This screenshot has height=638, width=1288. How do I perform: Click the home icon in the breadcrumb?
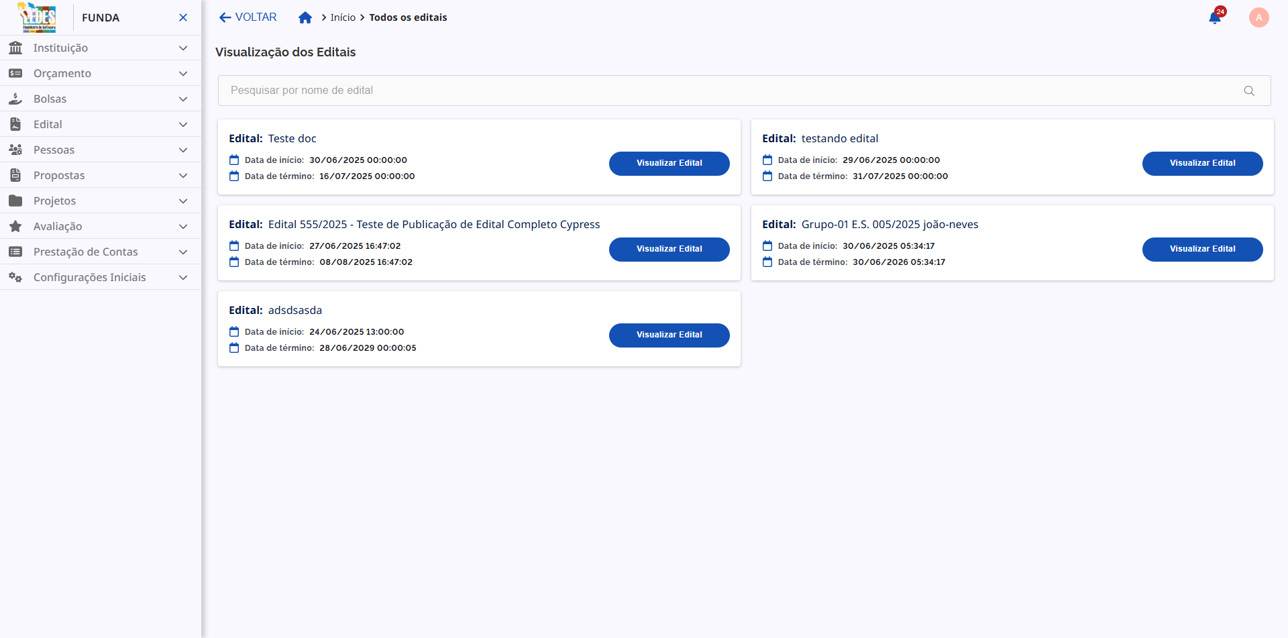306,17
